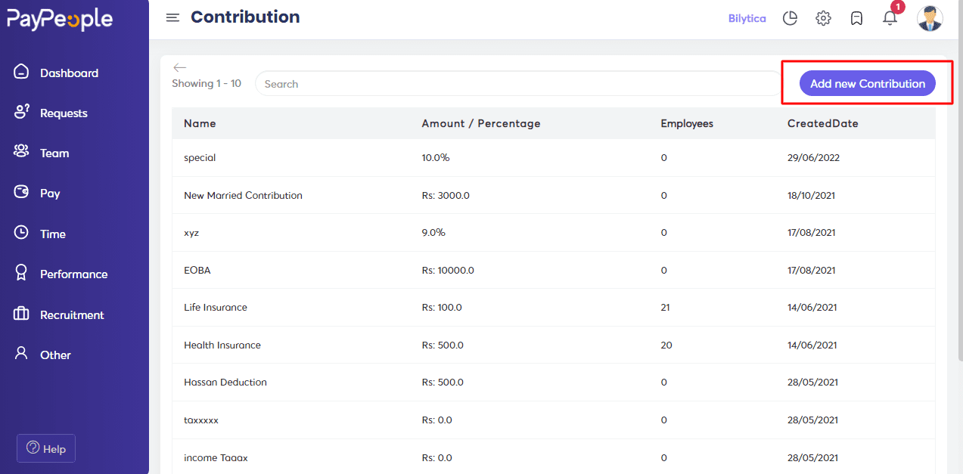Click the Rs: 100.0 amount
Image resolution: width=963 pixels, height=474 pixels.
tap(442, 307)
